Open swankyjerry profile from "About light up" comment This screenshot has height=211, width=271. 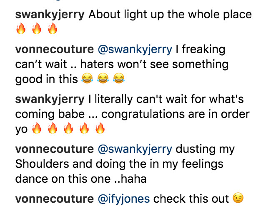[50, 15]
